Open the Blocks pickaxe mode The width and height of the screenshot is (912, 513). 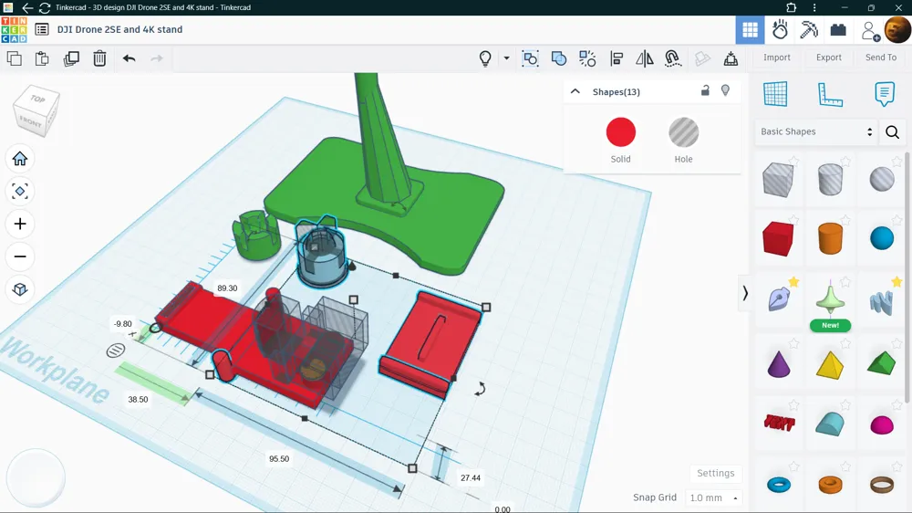coord(809,30)
